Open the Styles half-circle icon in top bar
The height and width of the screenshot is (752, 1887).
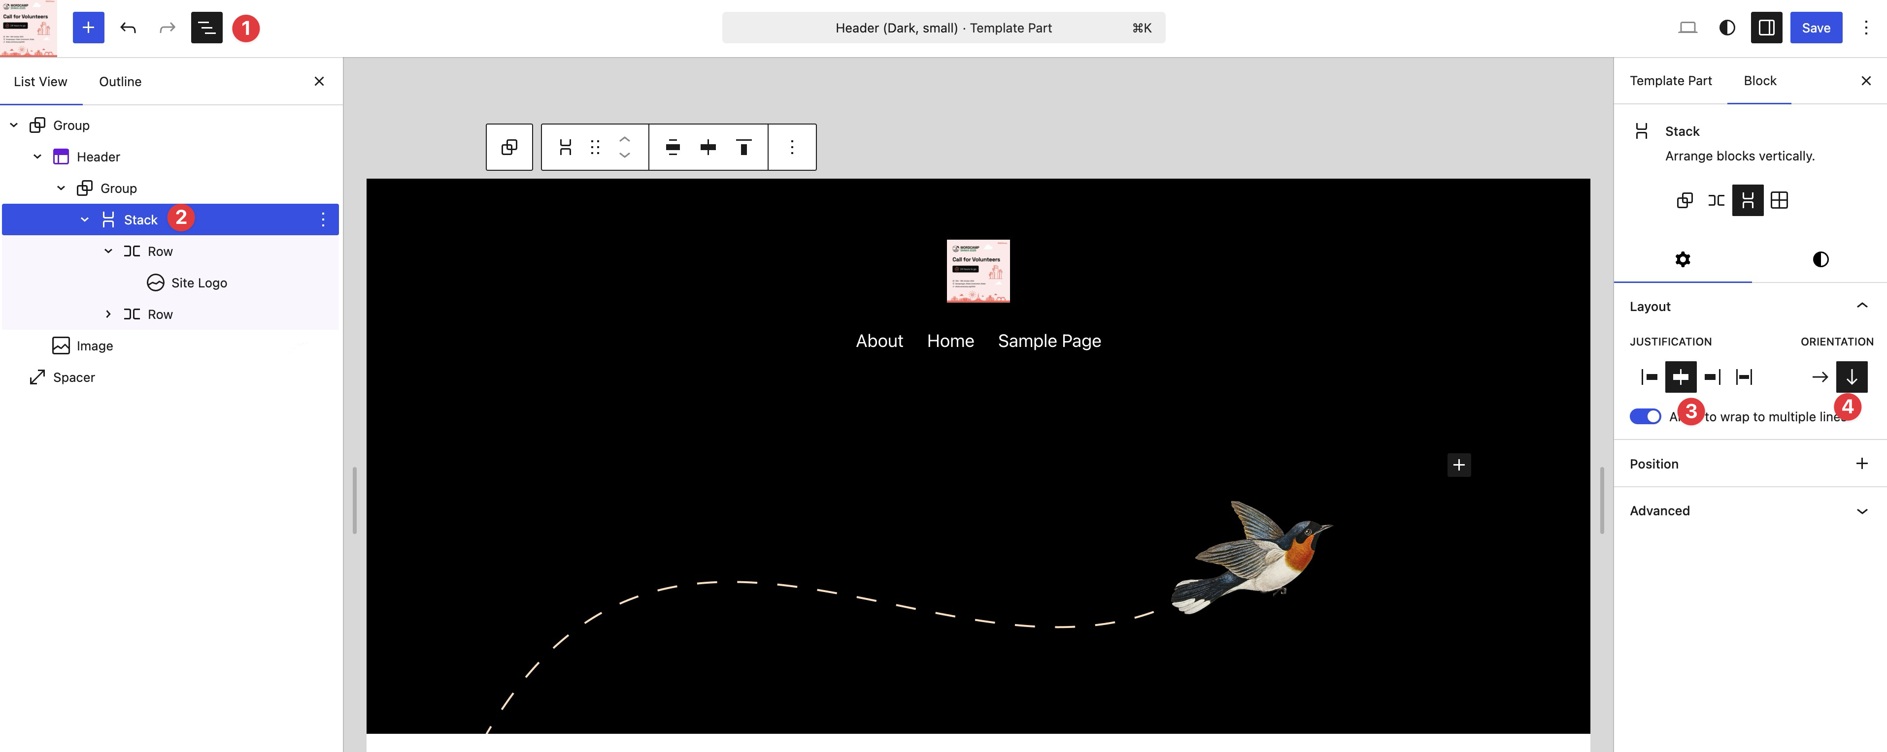pyautogui.click(x=1726, y=28)
